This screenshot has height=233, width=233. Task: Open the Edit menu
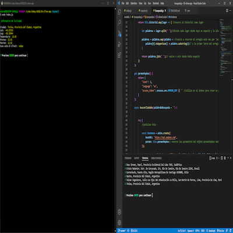(x=127, y=3)
